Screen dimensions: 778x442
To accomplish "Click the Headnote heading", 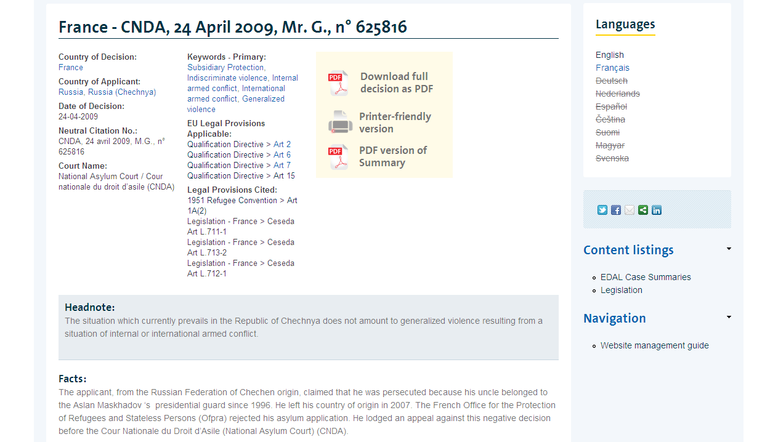I will [90, 307].
